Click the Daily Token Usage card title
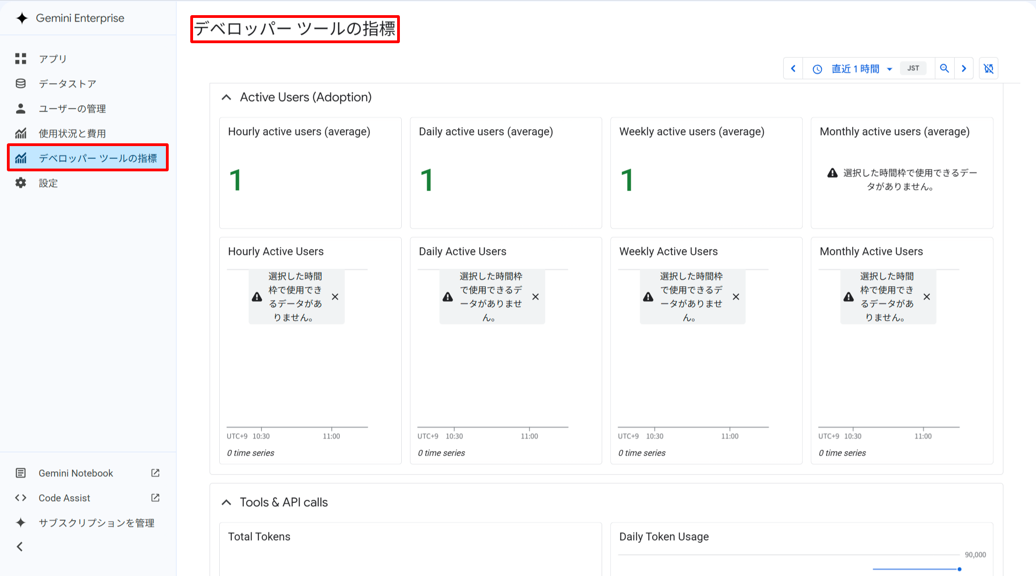Image resolution: width=1036 pixels, height=576 pixels. 664,536
